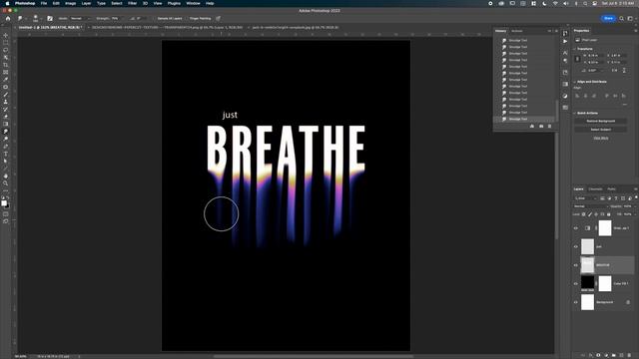Collapse the Transform section
639x359 pixels.
pyautogui.click(x=575, y=49)
